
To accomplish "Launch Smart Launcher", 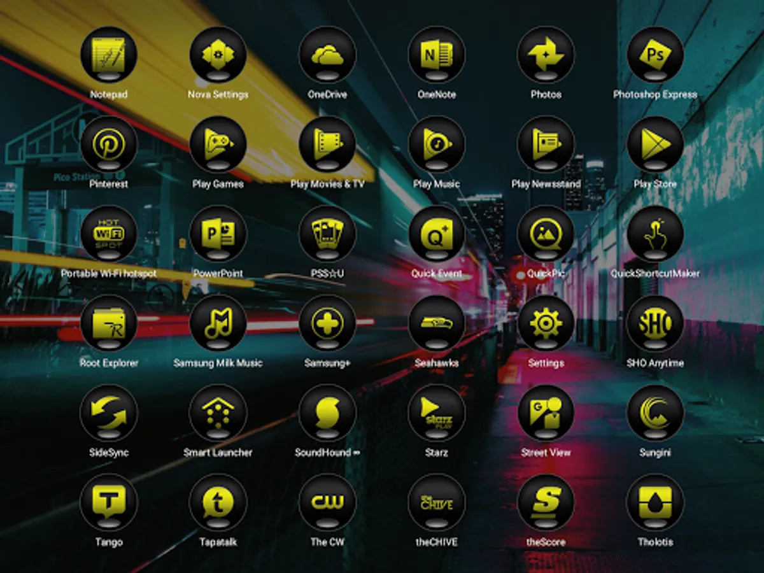I will point(218,413).
